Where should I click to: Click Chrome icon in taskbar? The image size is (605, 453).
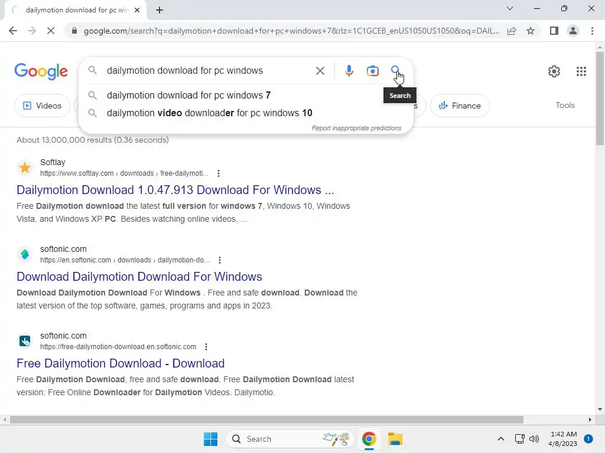click(369, 439)
